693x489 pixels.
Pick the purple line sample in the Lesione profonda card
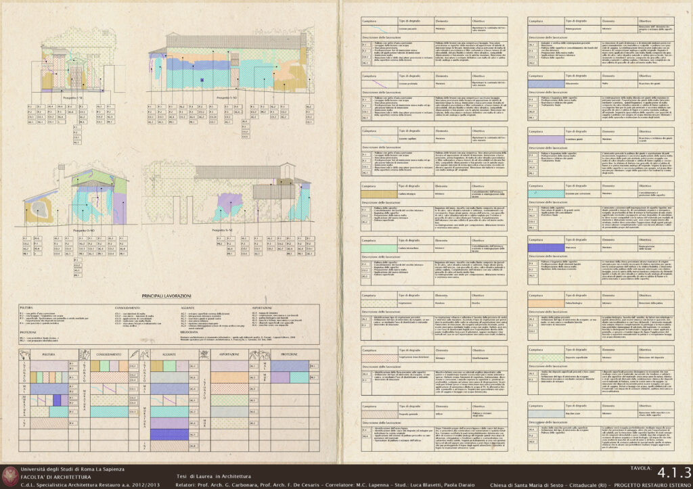[379, 84]
